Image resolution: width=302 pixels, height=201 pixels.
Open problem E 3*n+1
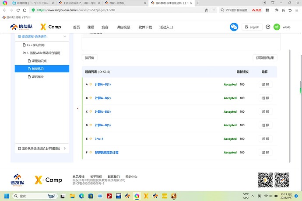pos(99,139)
